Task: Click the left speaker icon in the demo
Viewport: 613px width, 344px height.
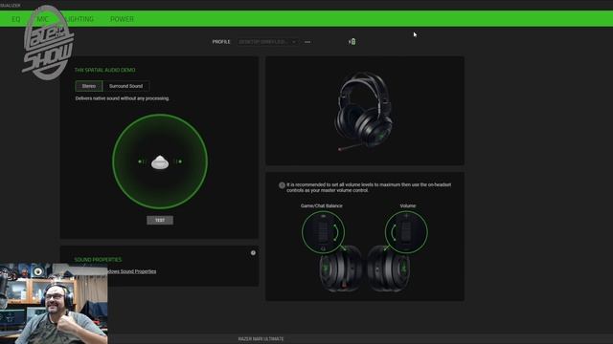Action: pyautogui.click(x=142, y=161)
